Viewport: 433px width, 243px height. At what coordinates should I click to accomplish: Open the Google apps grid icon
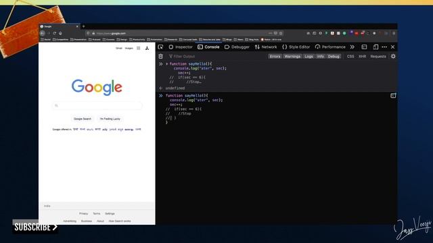point(138,48)
